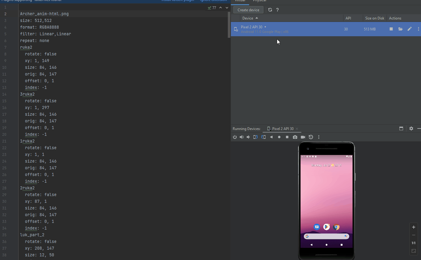Click the 'ruka2' region name on line 7
Viewport: 421px width, 260px height.
(x=26, y=47)
